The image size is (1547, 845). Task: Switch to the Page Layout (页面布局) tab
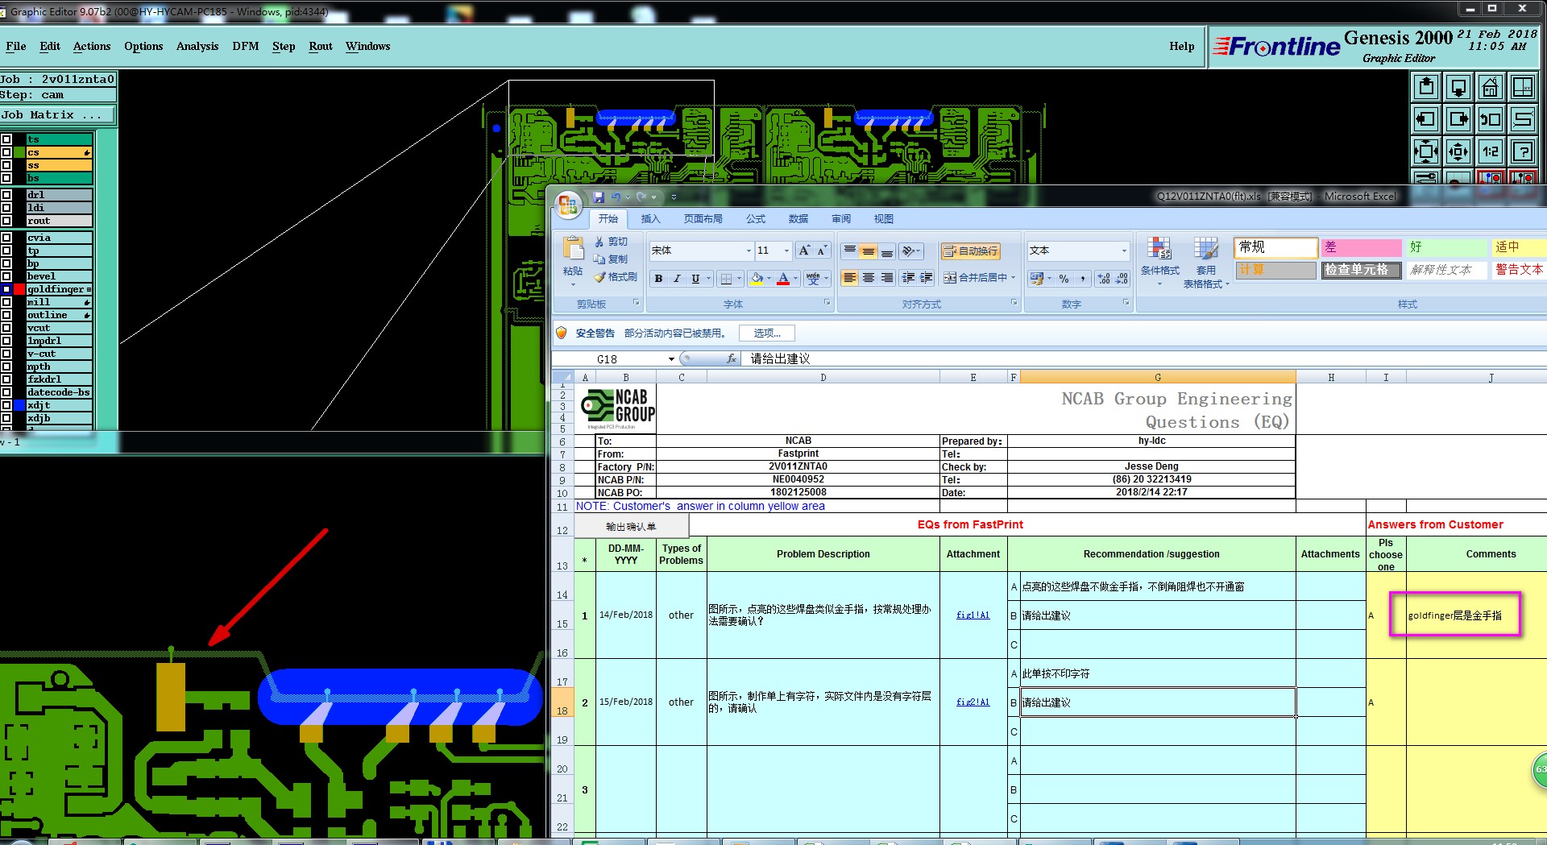click(703, 219)
